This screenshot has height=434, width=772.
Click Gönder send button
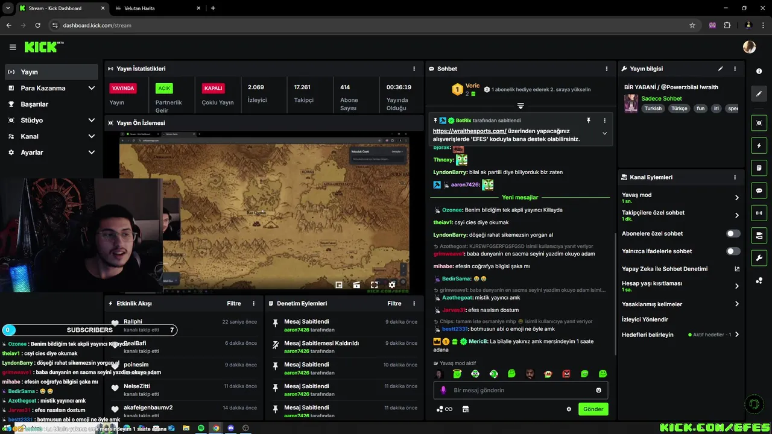(593, 409)
